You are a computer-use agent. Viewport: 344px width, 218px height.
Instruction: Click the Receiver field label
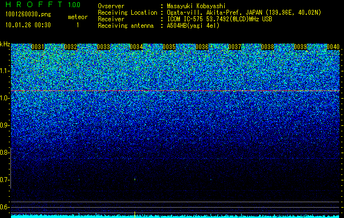tap(111, 19)
